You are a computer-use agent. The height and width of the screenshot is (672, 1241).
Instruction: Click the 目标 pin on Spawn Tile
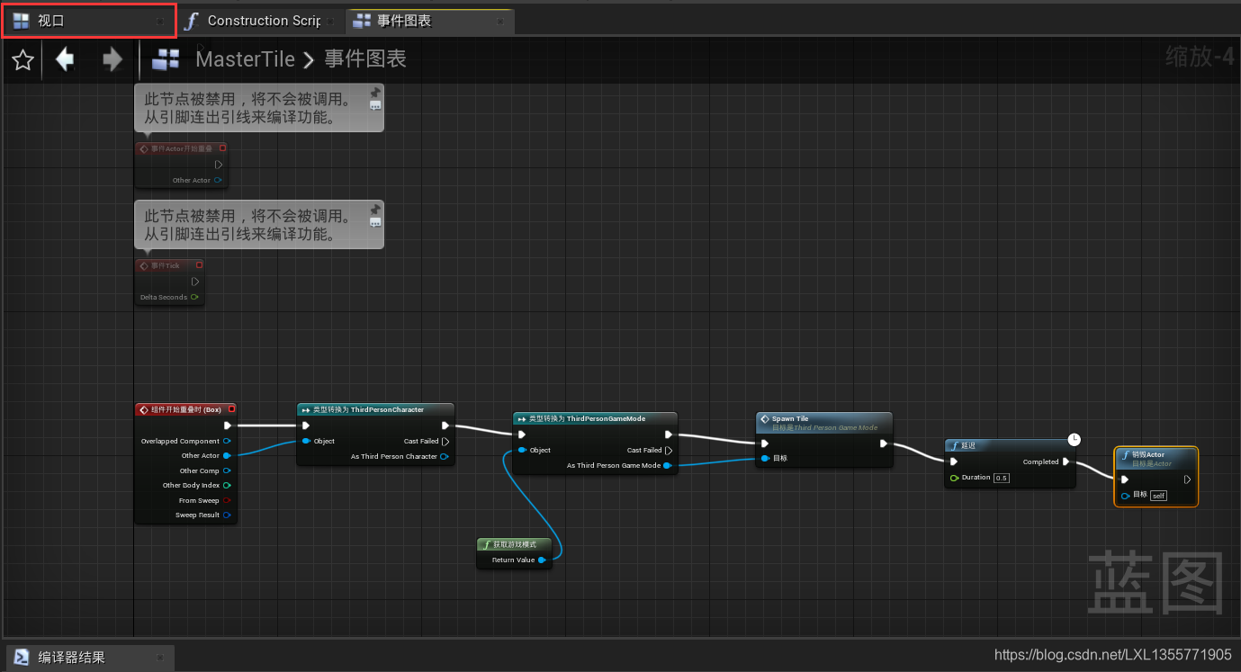pyautogui.click(x=765, y=458)
